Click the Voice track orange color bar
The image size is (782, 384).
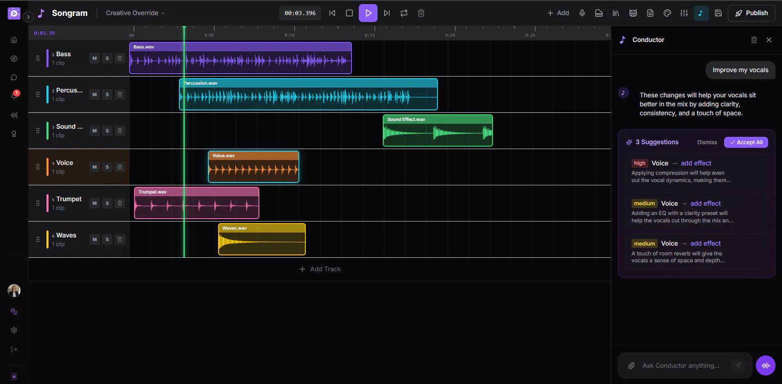(47, 167)
